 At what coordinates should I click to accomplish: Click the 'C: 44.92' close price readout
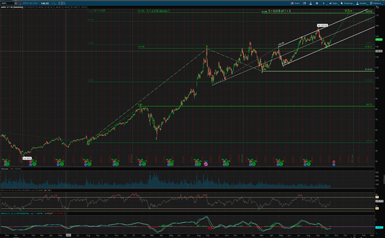coord(66,7)
